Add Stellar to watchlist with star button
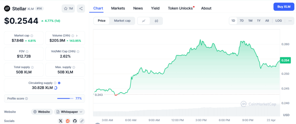Screen dimensions: 296x124 tap(68, 9)
